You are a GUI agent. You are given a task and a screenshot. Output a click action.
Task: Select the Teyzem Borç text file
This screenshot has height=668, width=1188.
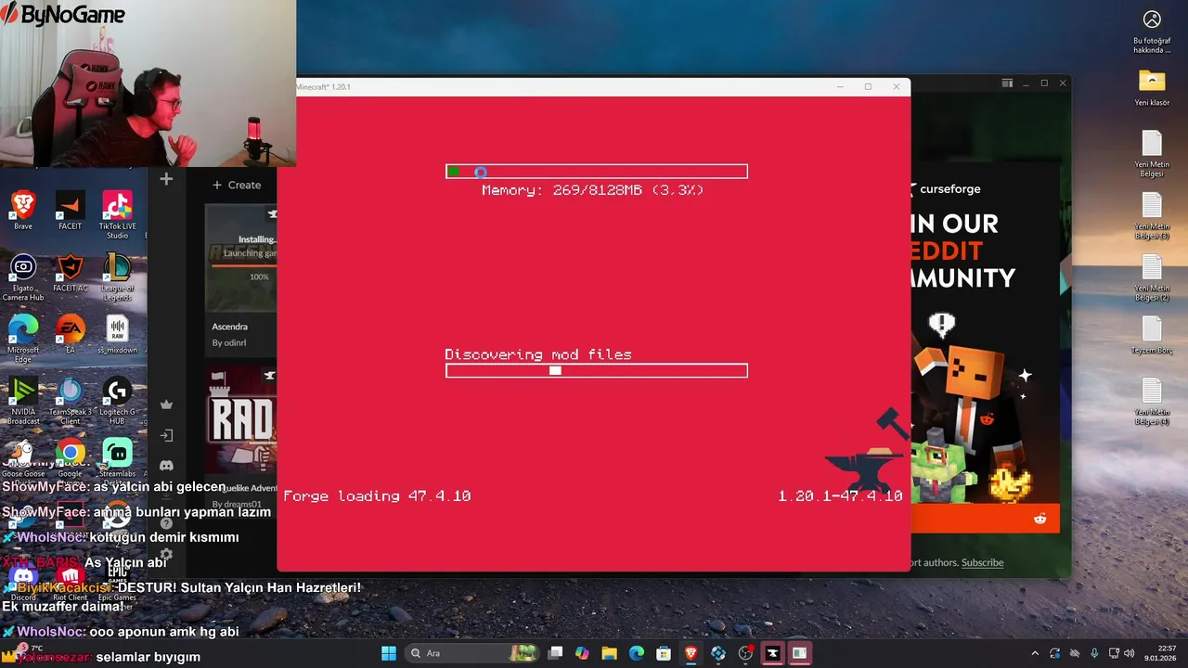click(x=1152, y=335)
